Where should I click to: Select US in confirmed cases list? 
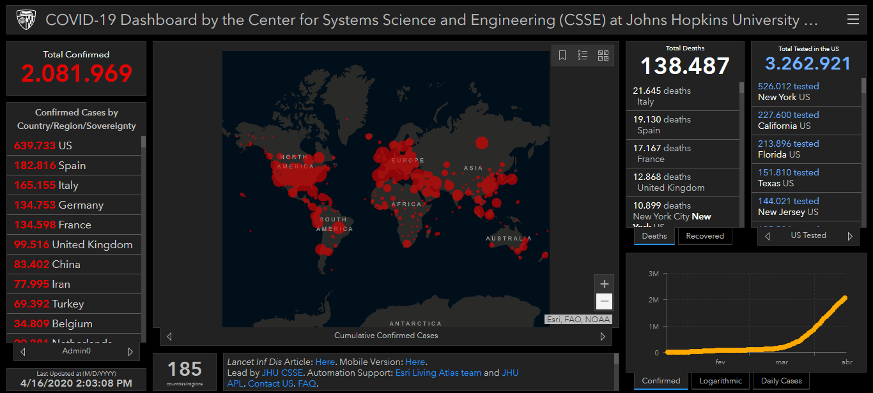coord(74,145)
